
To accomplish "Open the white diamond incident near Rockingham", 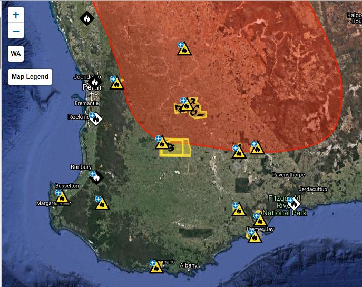I will point(96,119).
